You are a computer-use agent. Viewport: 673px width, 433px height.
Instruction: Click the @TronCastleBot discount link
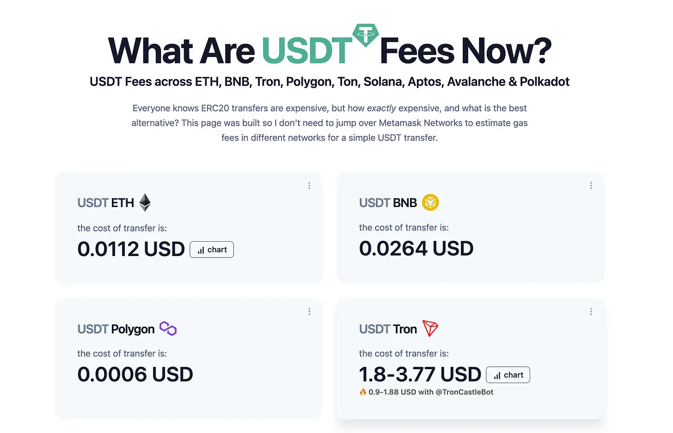click(x=464, y=392)
